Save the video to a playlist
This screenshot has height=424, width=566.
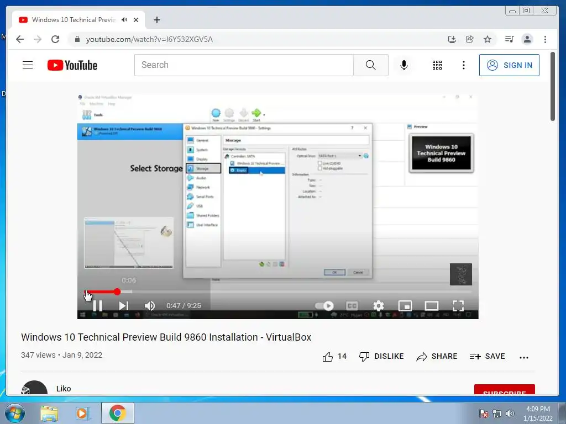pyautogui.click(x=488, y=357)
